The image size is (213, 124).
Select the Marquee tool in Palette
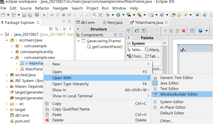point(153,50)
